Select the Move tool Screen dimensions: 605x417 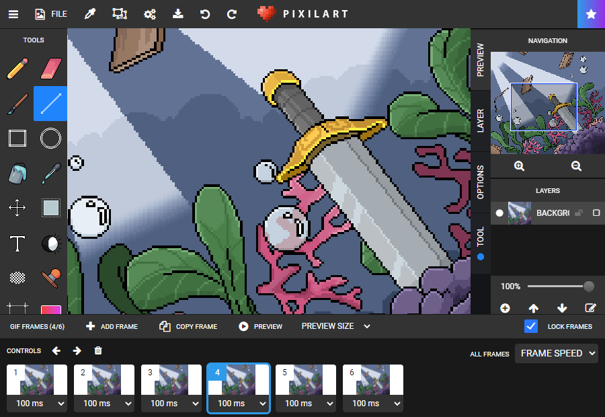click(17, 208)
